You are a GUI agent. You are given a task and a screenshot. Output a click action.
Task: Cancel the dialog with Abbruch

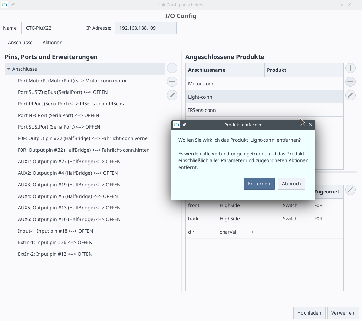[x=291, y=184]
